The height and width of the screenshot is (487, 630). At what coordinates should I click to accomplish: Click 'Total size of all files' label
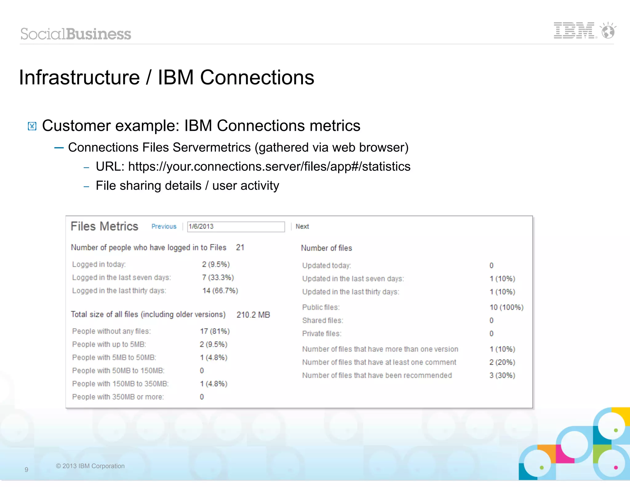click(148, 315)
